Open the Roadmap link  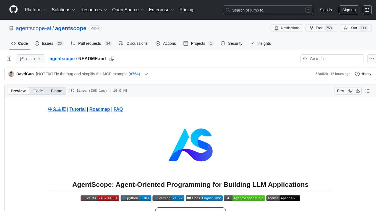(x=100, y=109)
